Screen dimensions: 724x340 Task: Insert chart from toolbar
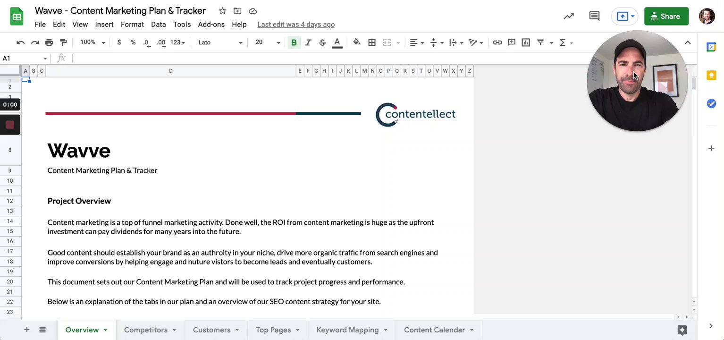tap(526, 42)
